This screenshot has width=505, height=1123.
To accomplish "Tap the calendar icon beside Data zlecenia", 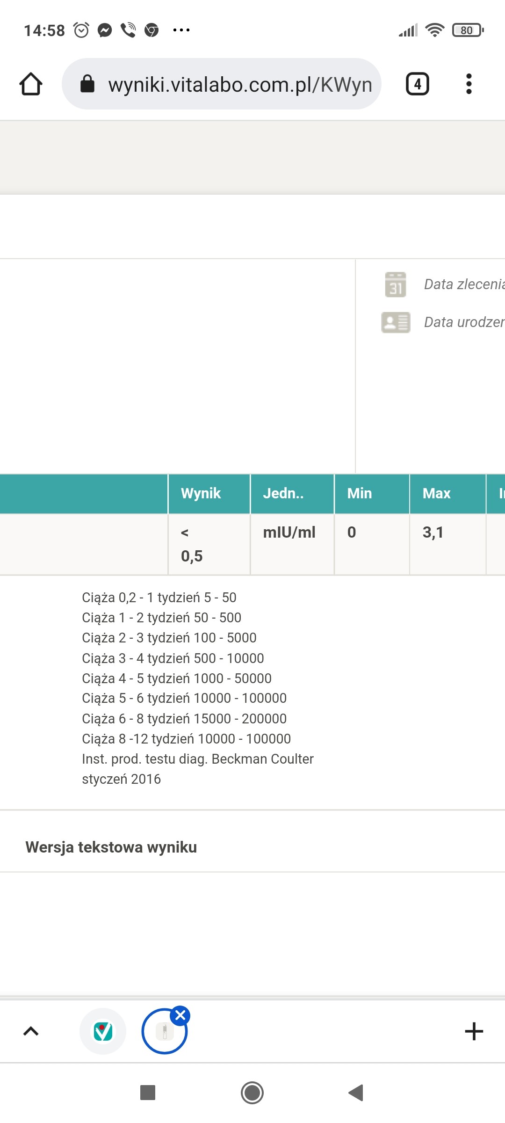I will 396,284.
